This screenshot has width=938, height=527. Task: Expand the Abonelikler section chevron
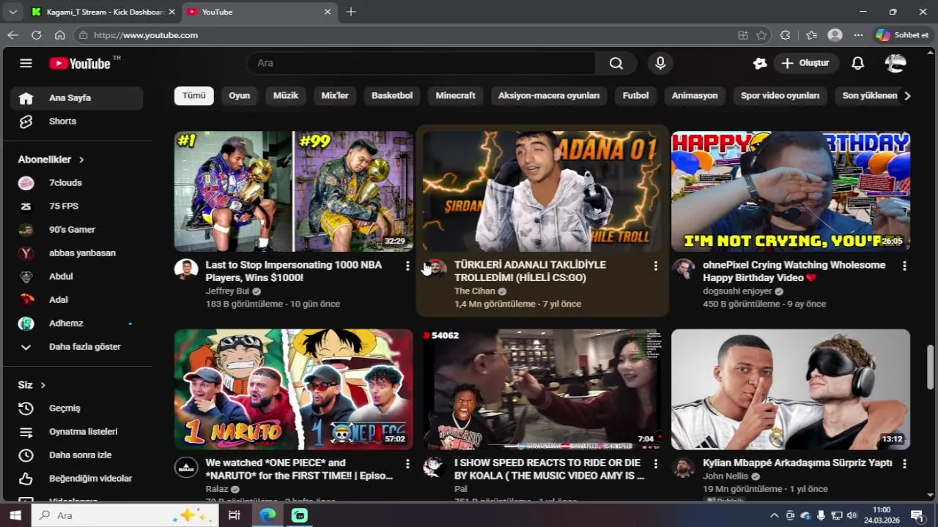[81, 160]
